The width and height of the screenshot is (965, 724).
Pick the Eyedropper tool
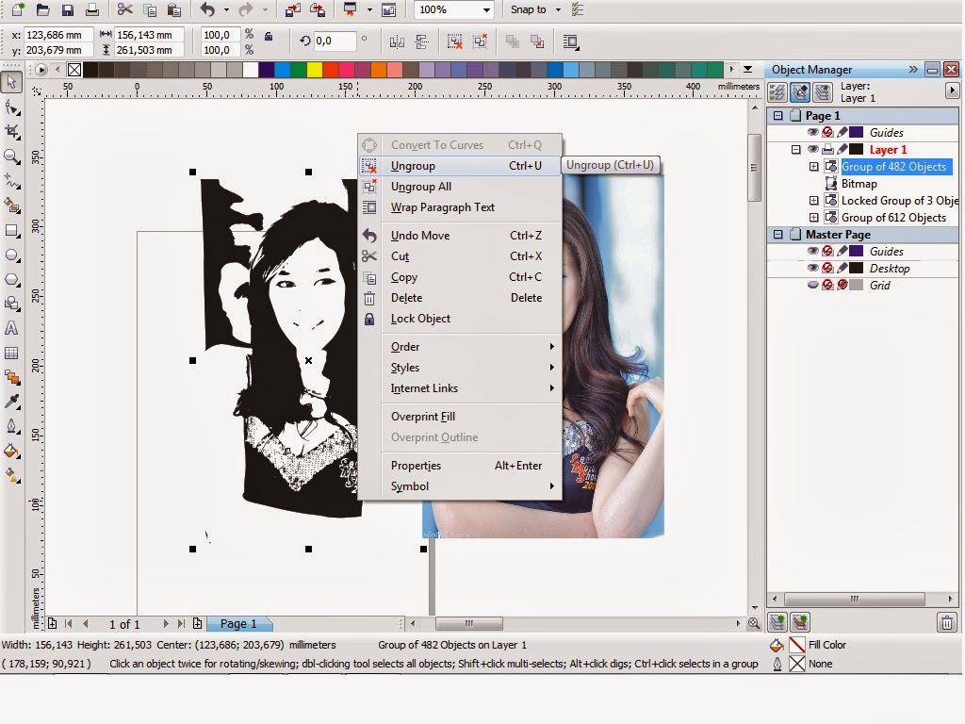[x=12, y=400]
